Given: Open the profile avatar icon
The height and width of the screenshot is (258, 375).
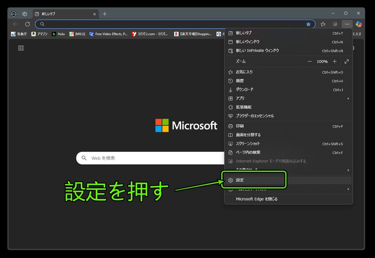Looking at the screenshot, I should tap(14, 14).
